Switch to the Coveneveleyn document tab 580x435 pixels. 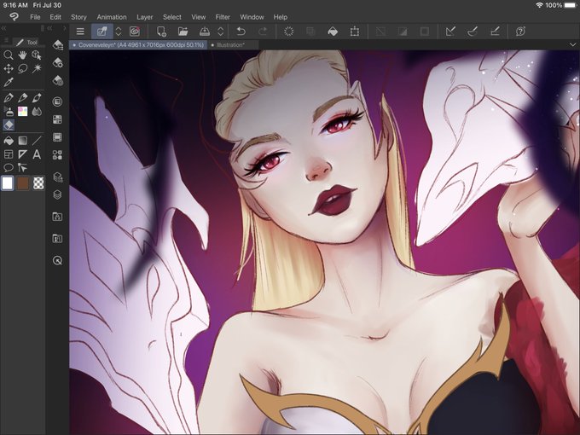[138, 44]
